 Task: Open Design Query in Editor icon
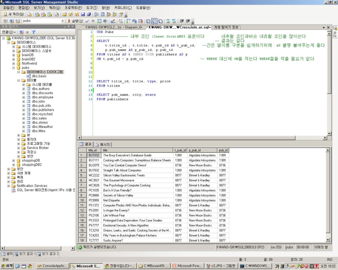[113, 21]
